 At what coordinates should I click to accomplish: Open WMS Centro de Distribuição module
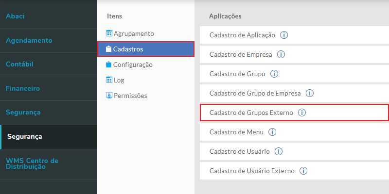click(x=32, y=163)
